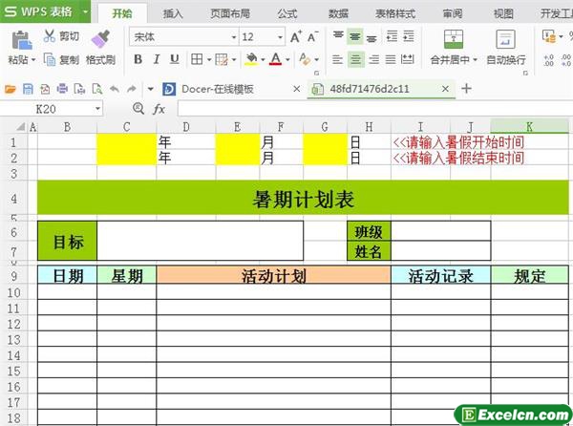Switch to the 页面布局 tab
The image size is (573, 426).
click(230, 13)
